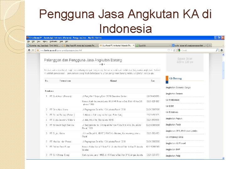The width and height of the screenshot is (226, 169).
Task: Click the page scrollbar's up arrow
Action: pos(223,55)
